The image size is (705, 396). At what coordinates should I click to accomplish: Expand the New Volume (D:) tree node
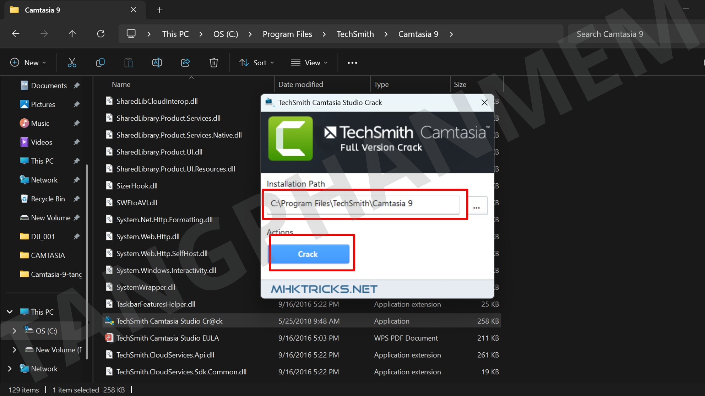pos(14,350)
